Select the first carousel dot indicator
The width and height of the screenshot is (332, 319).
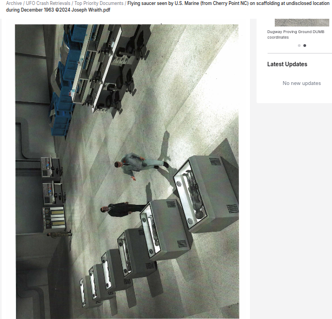[299, 46]
